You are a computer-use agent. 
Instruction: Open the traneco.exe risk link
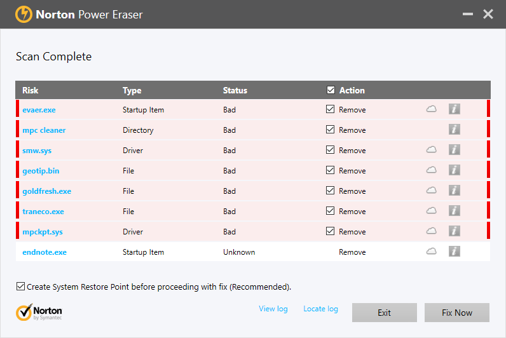pos(43,212)
